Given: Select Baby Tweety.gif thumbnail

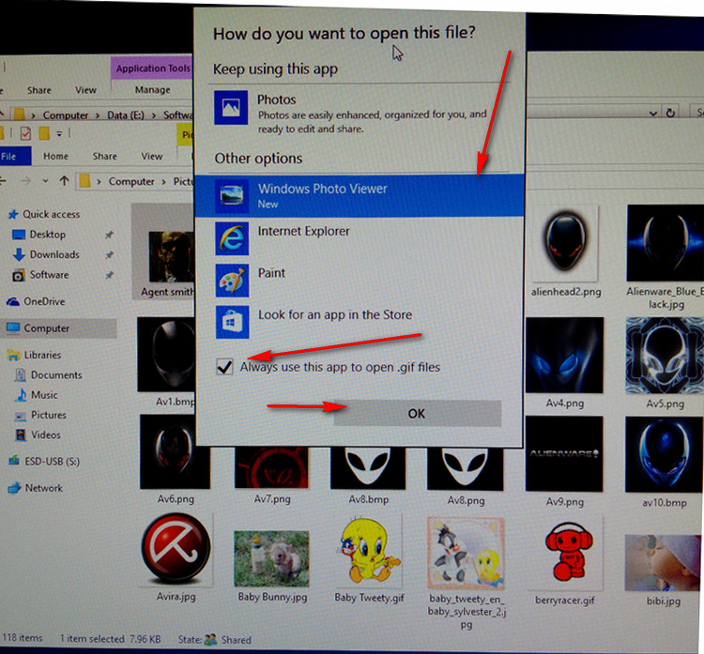Looking at the screenshot, I should 368,550.
